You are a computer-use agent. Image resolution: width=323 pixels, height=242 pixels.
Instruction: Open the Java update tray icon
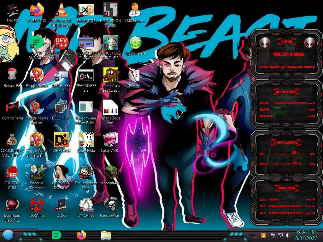pos(263,235)
